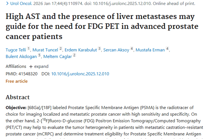Select author Meltem Caglar
The image size is (209, 139).
[x=58, y=56]
